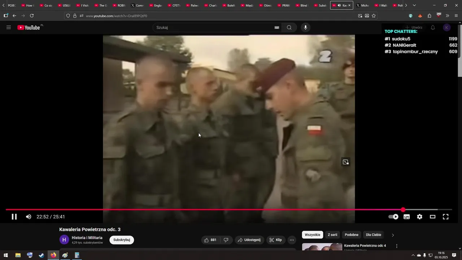Open the extensions puzzle icon

click(x=429, y=16)
